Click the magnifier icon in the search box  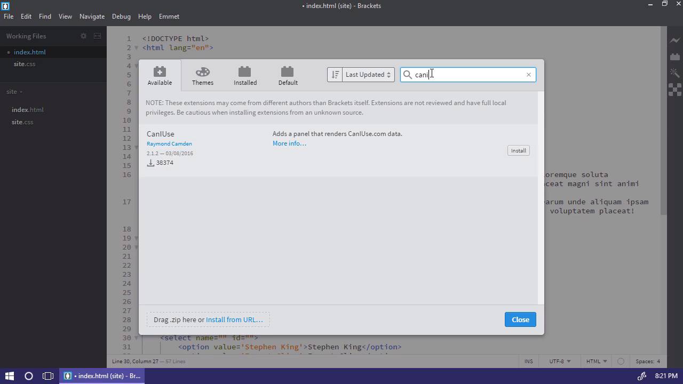click(408, 75)
